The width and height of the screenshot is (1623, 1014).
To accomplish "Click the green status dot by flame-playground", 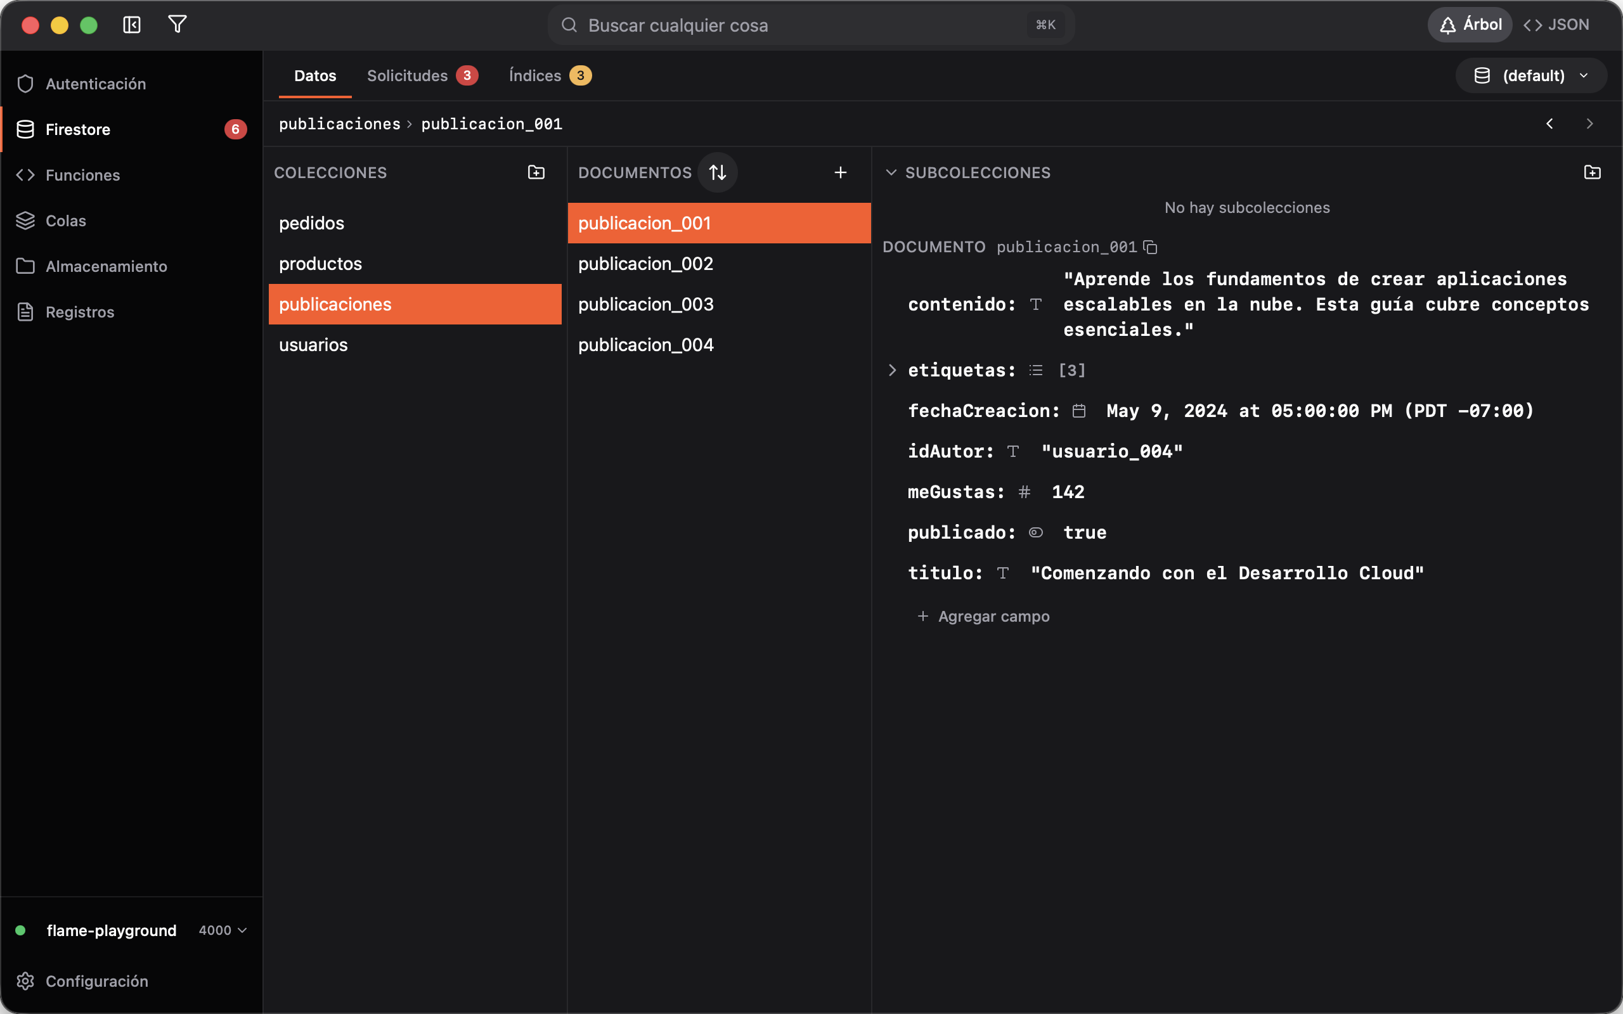I will (20, 930).
